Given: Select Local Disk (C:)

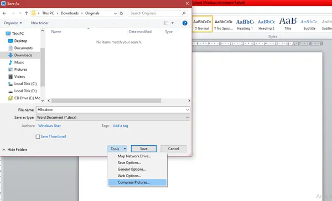Looking at the screenshot, I should (x=25, y=84).
